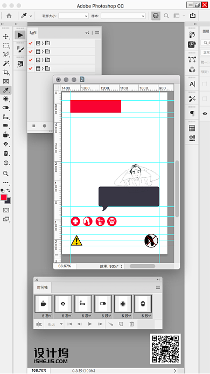
Task: Select the Crop tool in toolbar
Action: point(6,72)
